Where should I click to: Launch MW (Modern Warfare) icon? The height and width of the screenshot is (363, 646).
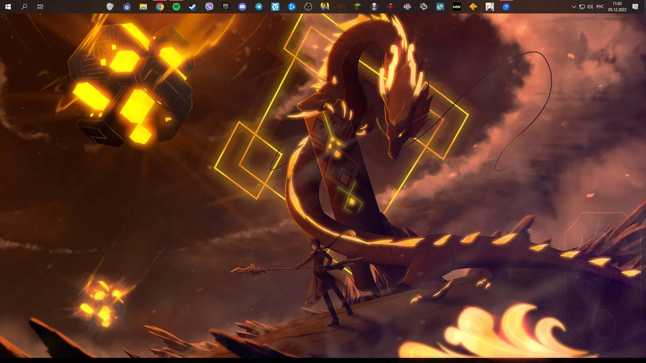point(457,7)
